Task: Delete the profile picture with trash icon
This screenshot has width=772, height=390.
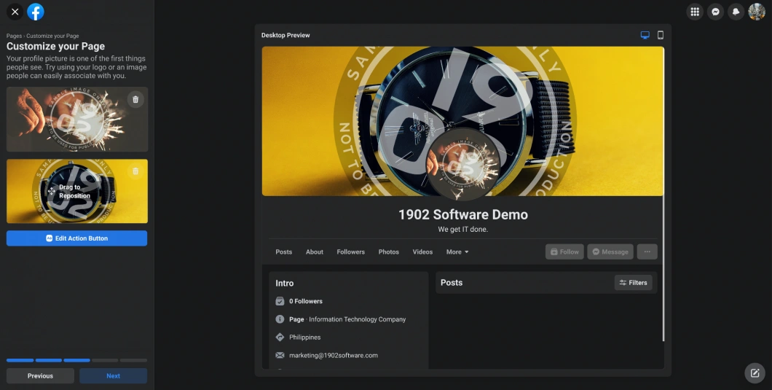Action: pyautogui.click(x=135, y=99)
